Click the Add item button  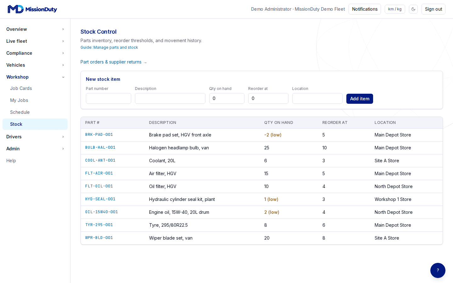(x=360, y=99)
